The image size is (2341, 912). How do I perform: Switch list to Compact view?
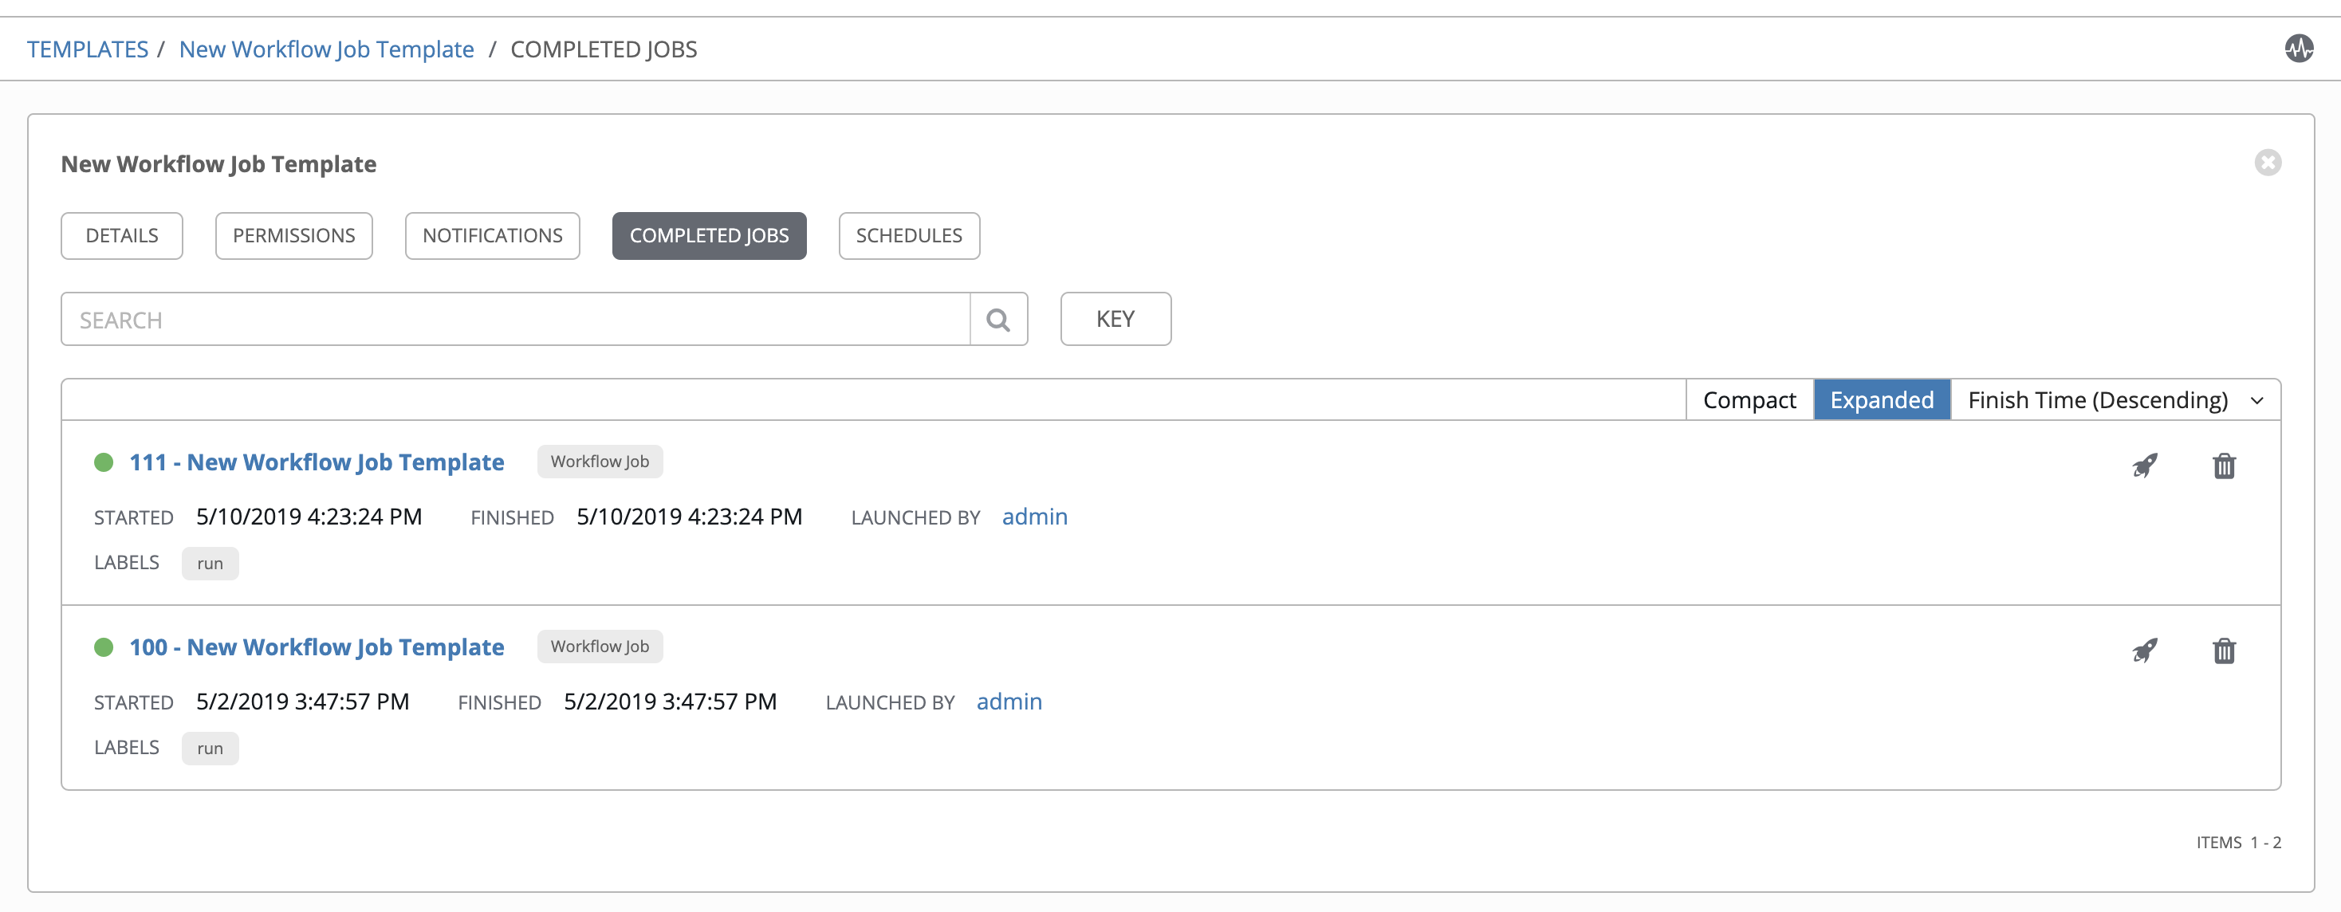[1749, 400]
